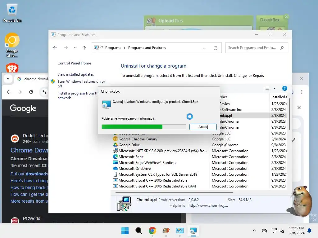Click the installer icon in ChomikBox dialog
318x238 pixels.
tap(106, 104)
